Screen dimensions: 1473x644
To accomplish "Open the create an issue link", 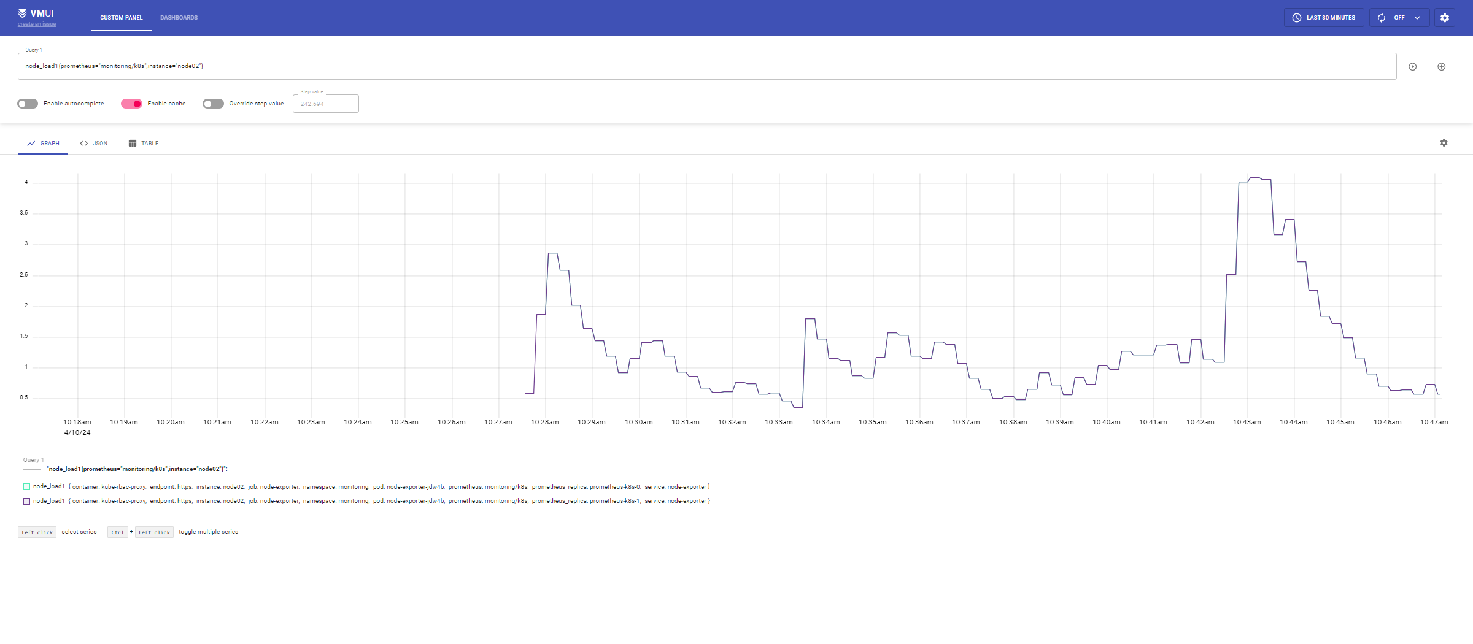I will (37, 25).
